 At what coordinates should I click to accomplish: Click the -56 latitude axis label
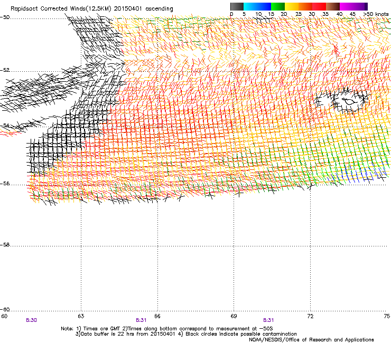(5, 184)
